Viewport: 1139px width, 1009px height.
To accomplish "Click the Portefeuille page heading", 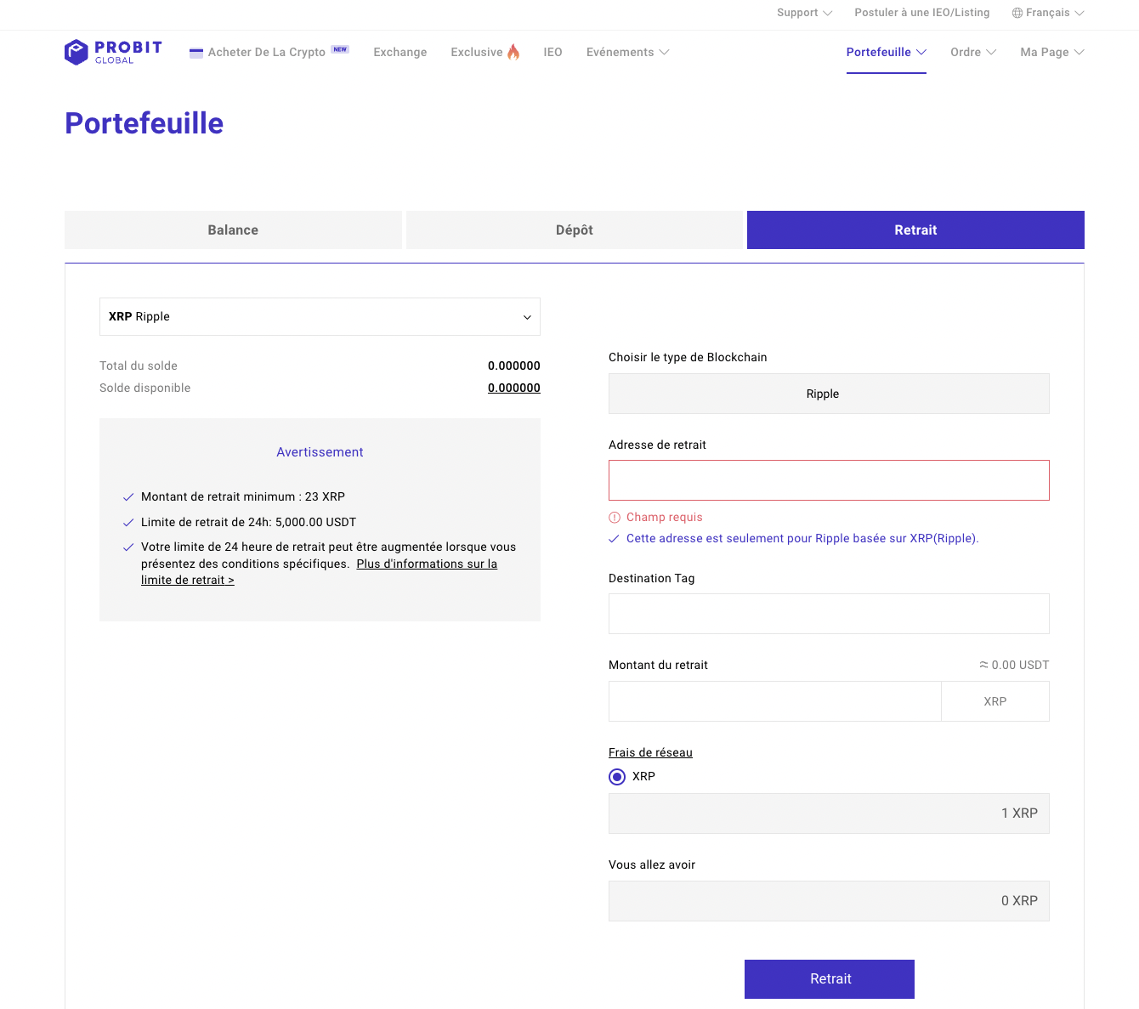I will 144,123.
